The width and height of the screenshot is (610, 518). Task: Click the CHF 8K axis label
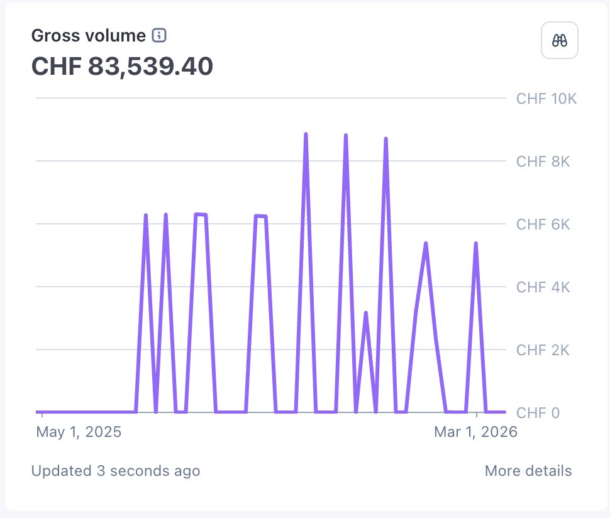(543, 162)
